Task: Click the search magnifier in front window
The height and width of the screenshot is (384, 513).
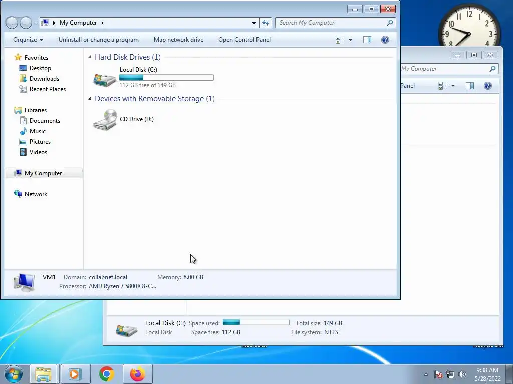Action: click(390, 23)
